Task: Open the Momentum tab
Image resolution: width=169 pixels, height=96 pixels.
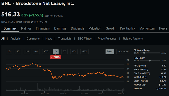Action: click(x=147, y=28)
